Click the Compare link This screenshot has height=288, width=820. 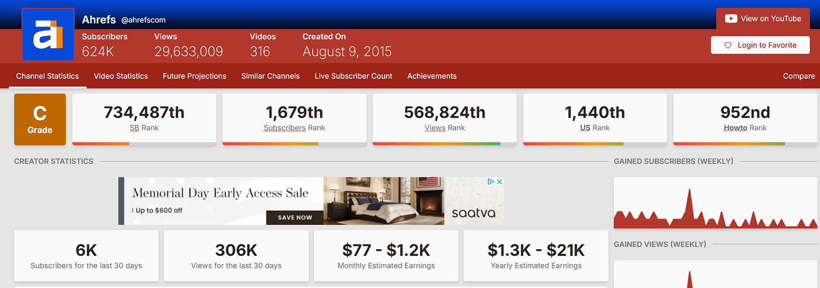click(799, 76)
